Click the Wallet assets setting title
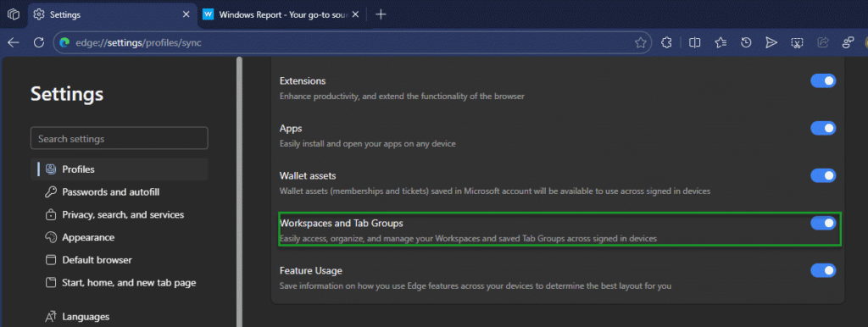Image resolution: width=868 pixels, height=327 pixels. (308, 176)
